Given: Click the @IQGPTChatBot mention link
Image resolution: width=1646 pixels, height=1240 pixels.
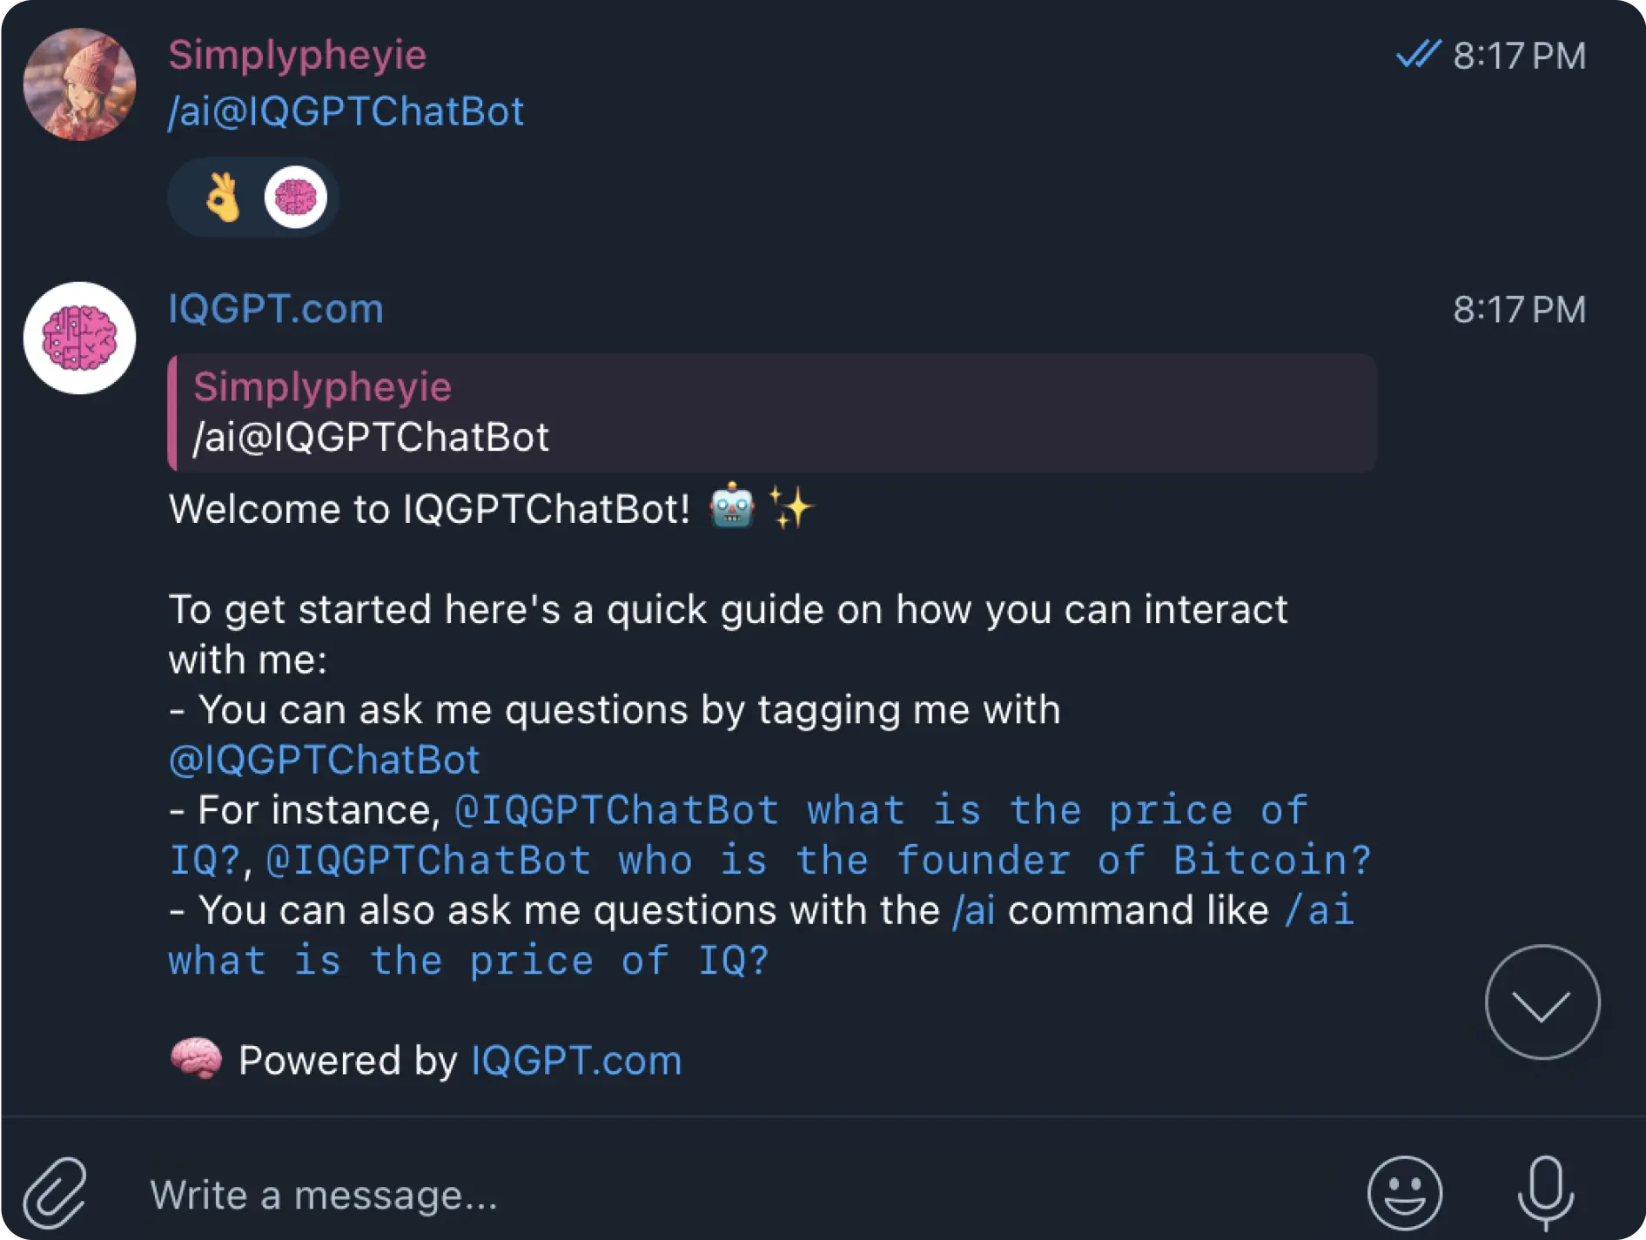Looking at the screenshot, I should click(324, 760).
